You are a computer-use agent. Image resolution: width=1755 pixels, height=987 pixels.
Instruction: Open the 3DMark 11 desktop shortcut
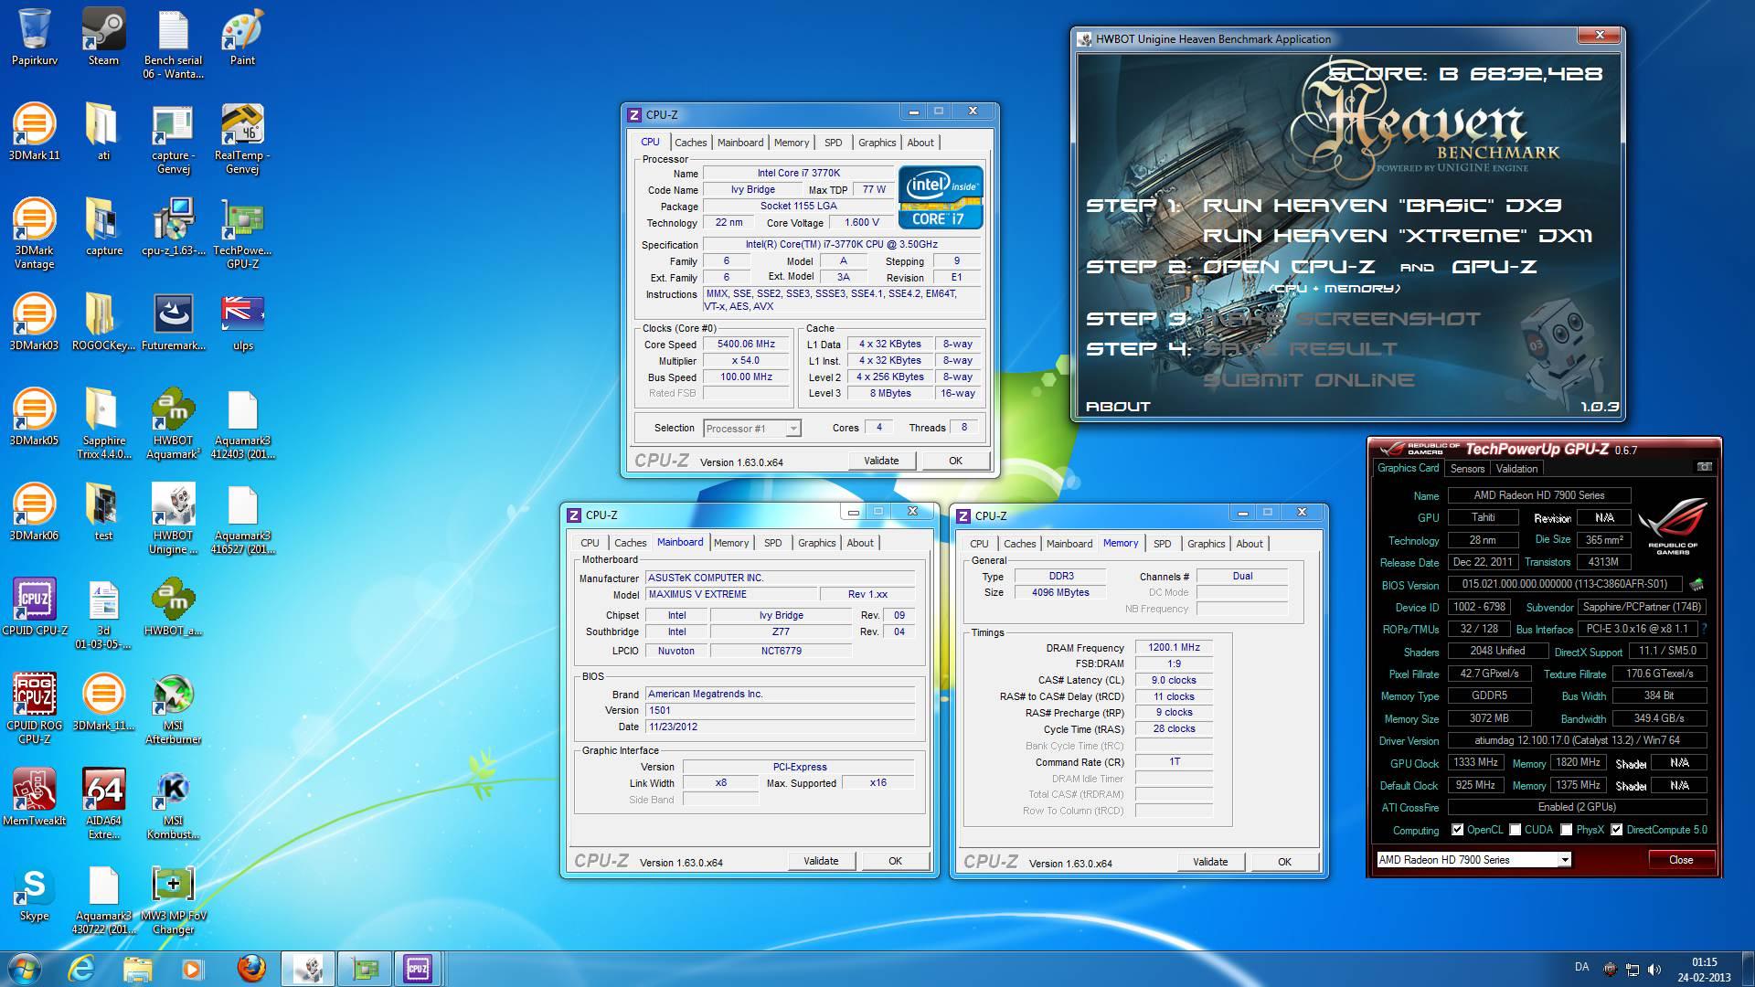[x=34, y=133]
